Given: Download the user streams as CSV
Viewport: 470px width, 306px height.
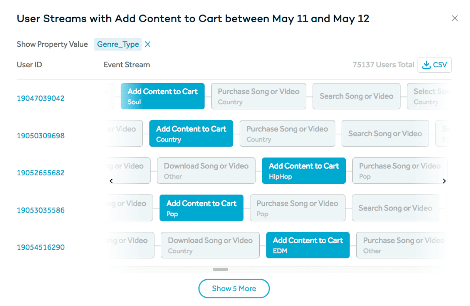Looking at the screenshot, I should [x=434, y=65].
